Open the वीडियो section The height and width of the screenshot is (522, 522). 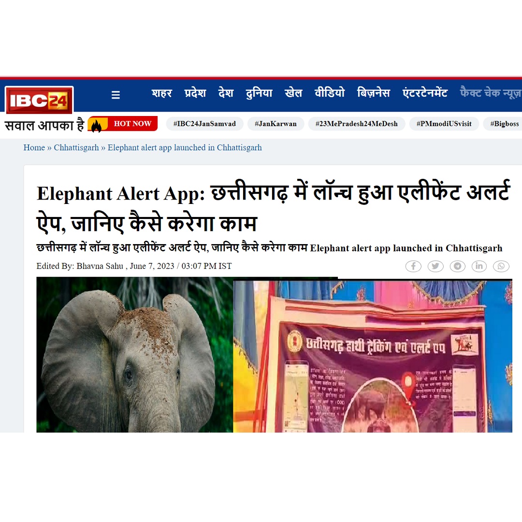click(x=330, y=93)
